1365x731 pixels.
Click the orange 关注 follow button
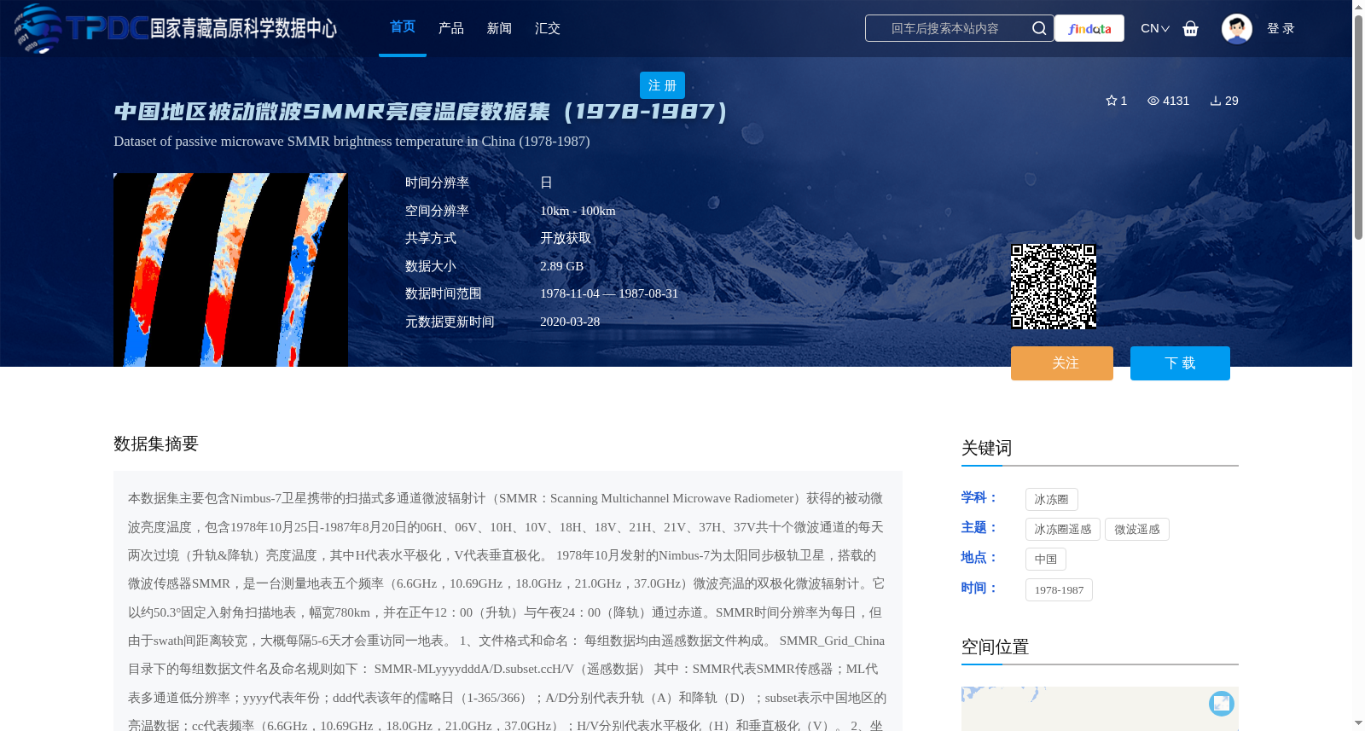click(1062, 363)
